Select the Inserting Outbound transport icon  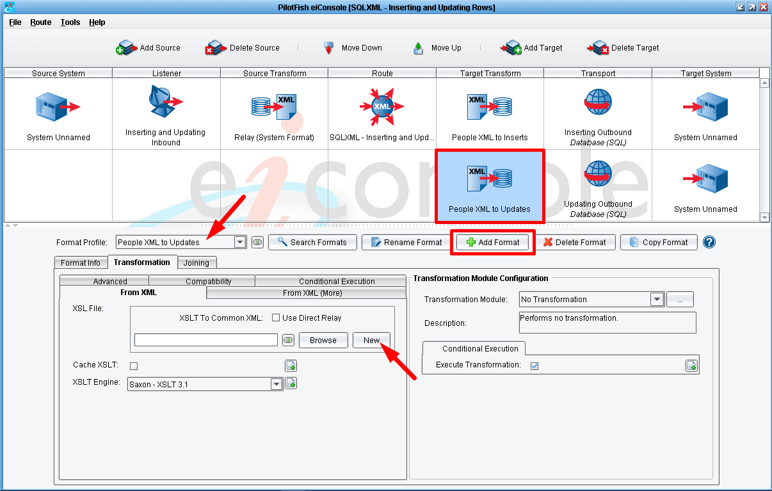598,104
